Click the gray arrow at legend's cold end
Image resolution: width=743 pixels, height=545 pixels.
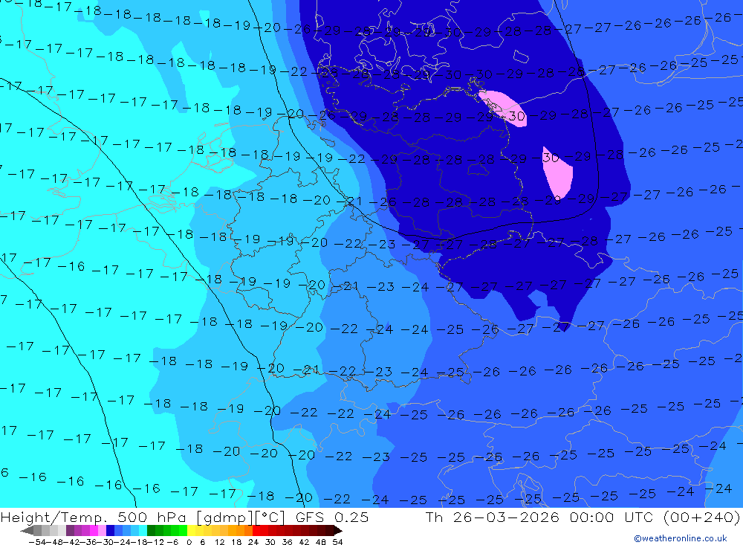[27, 530]
